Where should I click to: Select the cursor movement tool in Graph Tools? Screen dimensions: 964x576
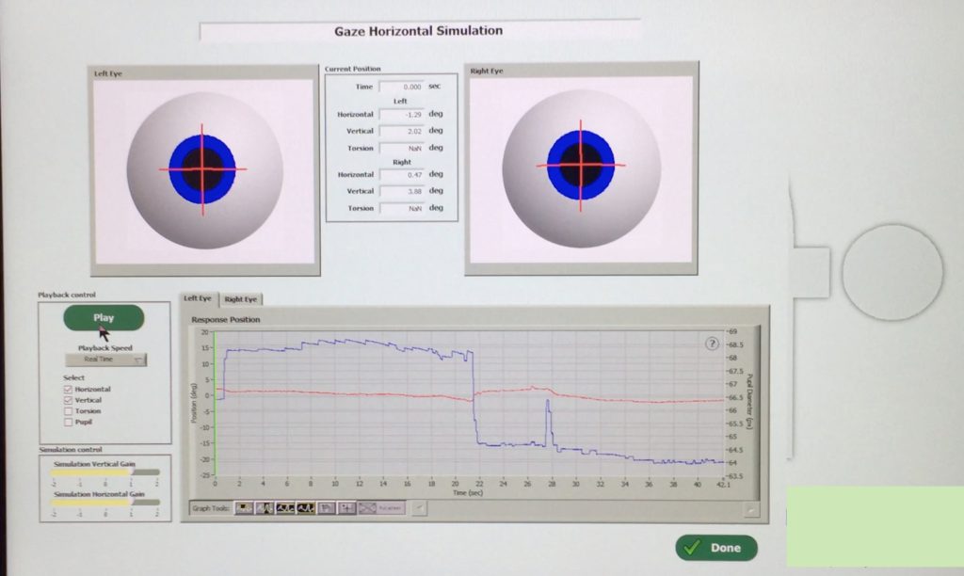coord(245,508)
